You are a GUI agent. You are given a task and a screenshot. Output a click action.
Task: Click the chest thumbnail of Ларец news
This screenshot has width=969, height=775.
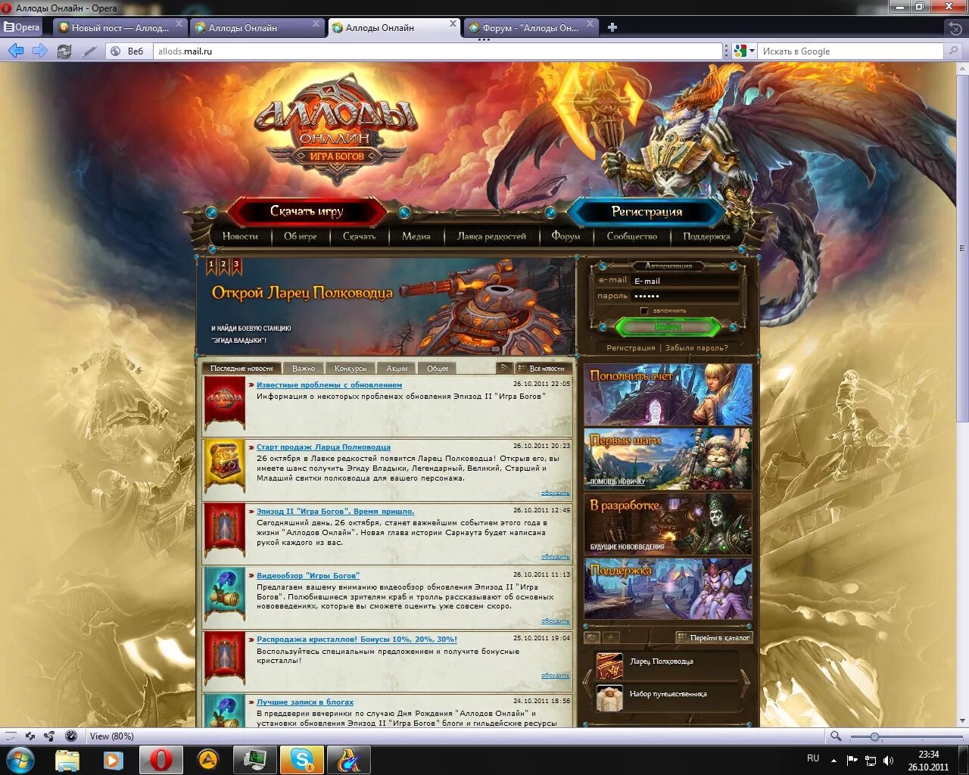(x=225, y=467)
